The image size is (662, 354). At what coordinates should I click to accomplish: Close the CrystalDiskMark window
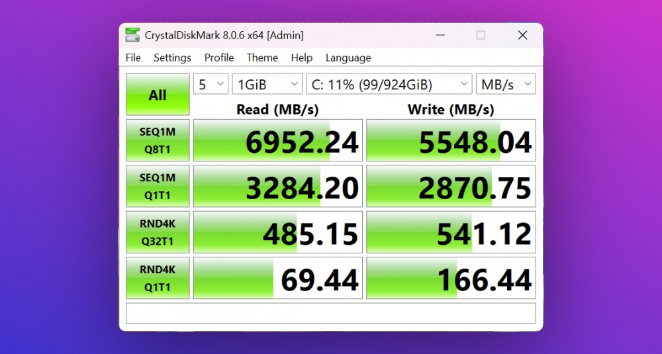[522, 36]
